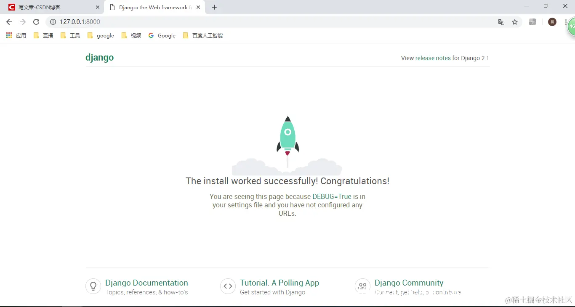Click the text 'Get started with Django'
Screen dimensions: 575x307
pyautogui.click(x=273, y=292)
